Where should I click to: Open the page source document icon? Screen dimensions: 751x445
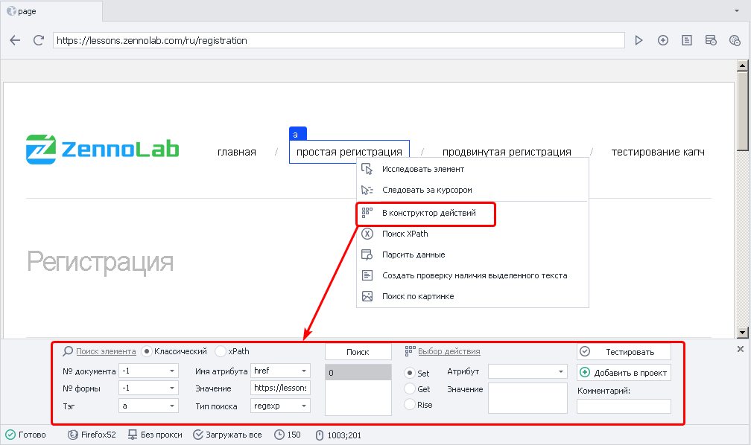pos(687,40)
